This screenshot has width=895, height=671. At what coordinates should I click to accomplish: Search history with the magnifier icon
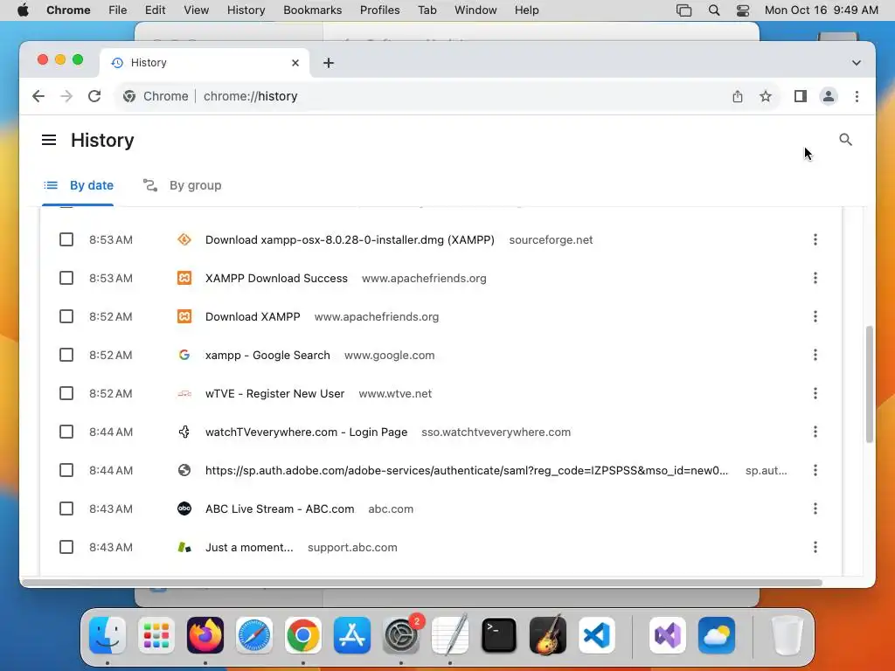coord(845,140)
